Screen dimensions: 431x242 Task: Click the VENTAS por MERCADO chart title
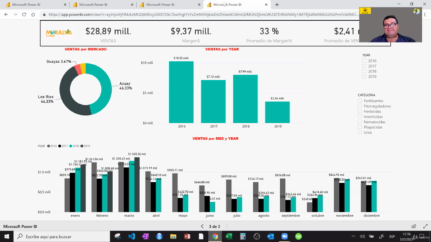coord(86,49)
